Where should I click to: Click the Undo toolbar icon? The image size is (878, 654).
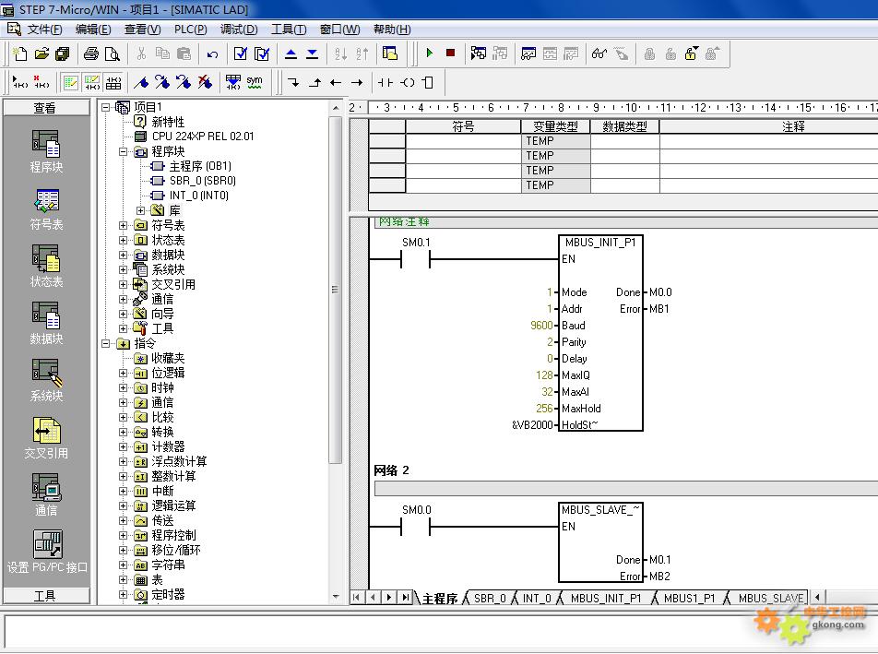[212, 54]
